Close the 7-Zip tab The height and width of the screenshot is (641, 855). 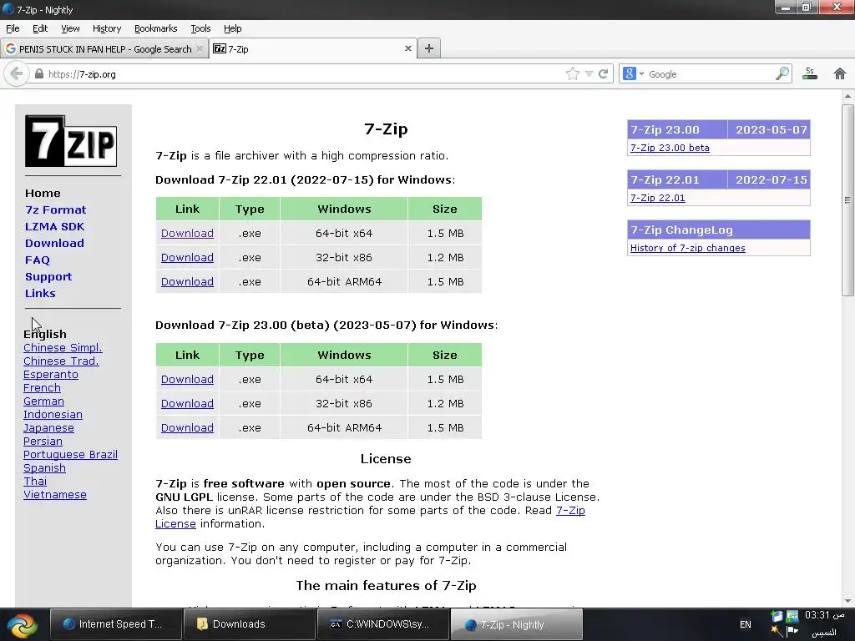click(x=407, y=48)
